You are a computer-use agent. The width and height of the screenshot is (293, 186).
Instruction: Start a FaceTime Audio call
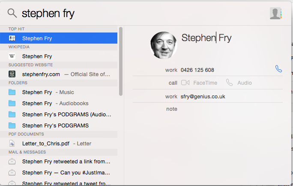coord(239,83)
